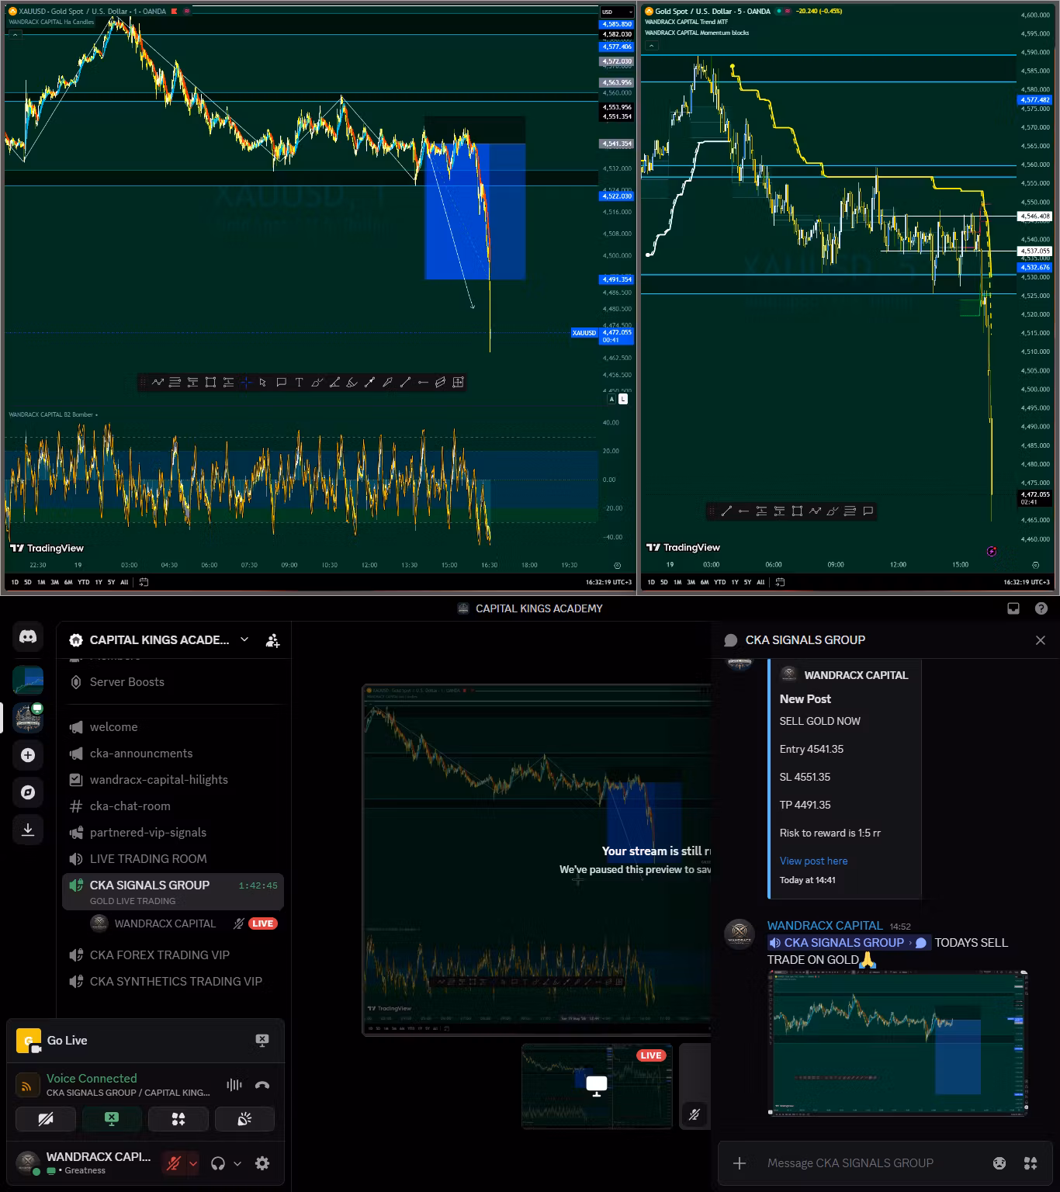Start an activity in voice panel
This screenshot has height=1192, width=1060.
click(178, 1119)
